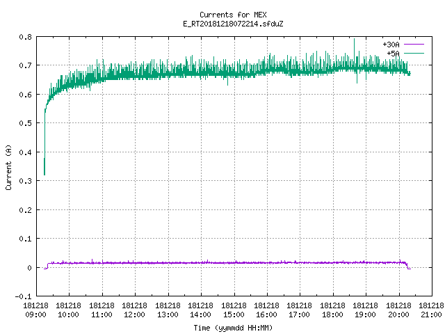Viewport: 445px width, 334px height.
Task: Click the 0.7 y-axis tick label
Action: [x=25, y=65]
